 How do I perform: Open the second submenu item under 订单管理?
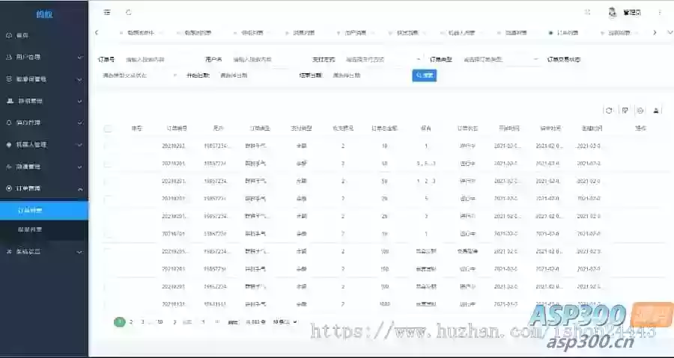pos(44,229)
